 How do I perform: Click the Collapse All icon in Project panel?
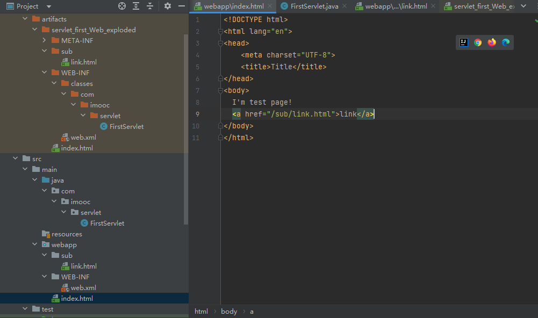[x=150, y=6]
